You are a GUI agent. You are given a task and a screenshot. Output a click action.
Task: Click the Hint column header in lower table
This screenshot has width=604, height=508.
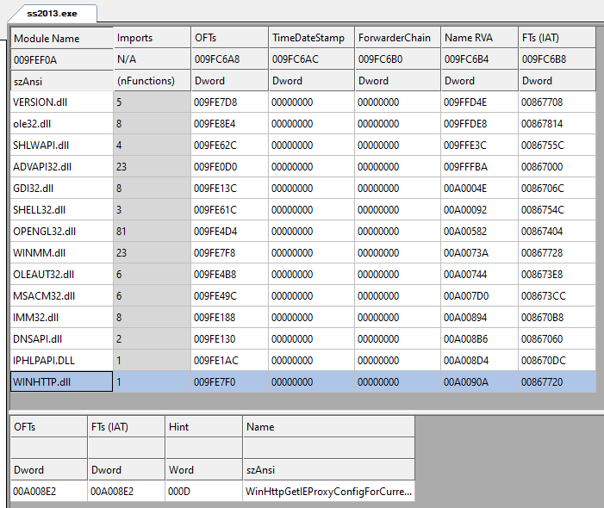(x=203, y=427)
